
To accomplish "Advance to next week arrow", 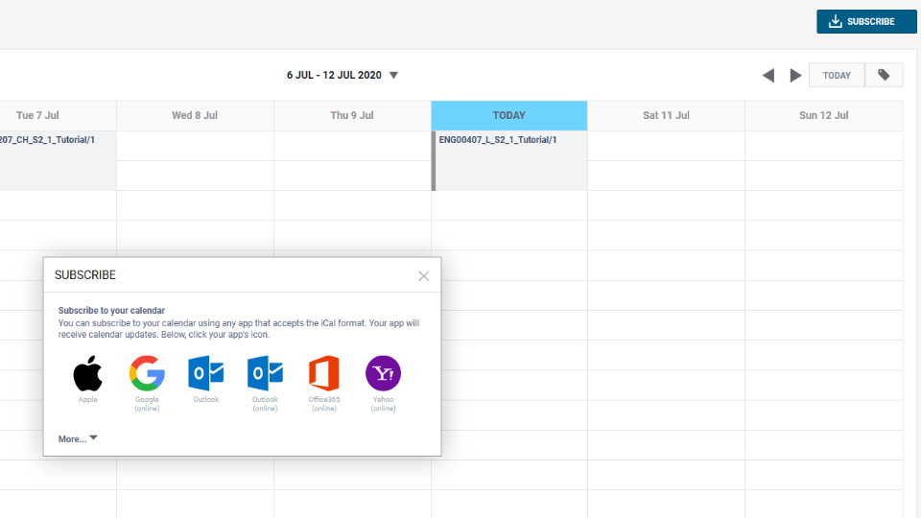I will point(795,75).
